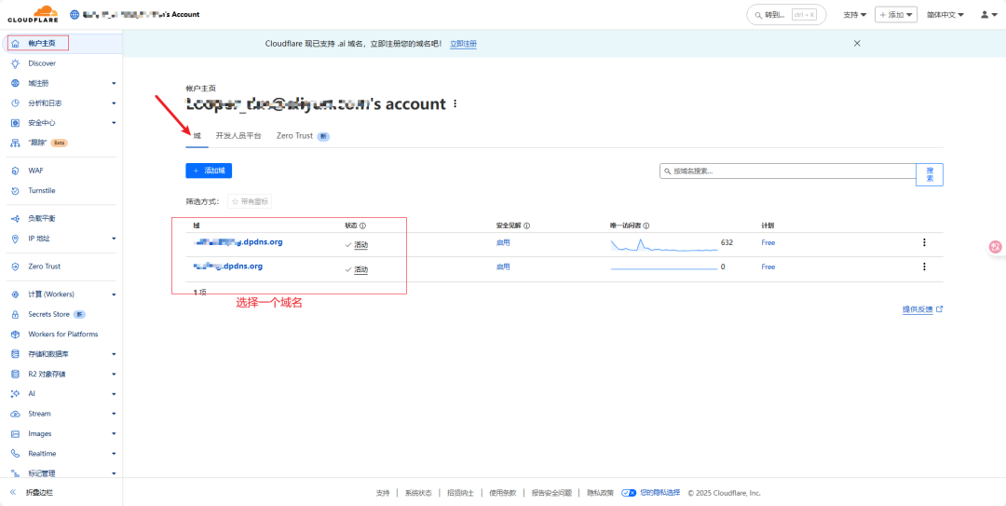Screen dimensions: 1006x506
Task: Open three-dot menu beside account name
Action: pos(455,104)
